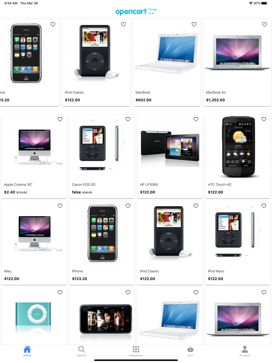
Task: Open the Categories grid icon
Action: (x=136, y=351)
